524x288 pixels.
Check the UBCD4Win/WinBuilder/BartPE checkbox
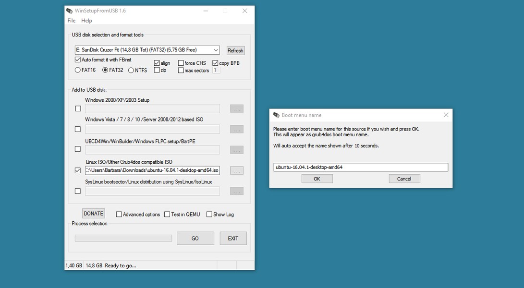pyautogui.click(x=78, y=149)
